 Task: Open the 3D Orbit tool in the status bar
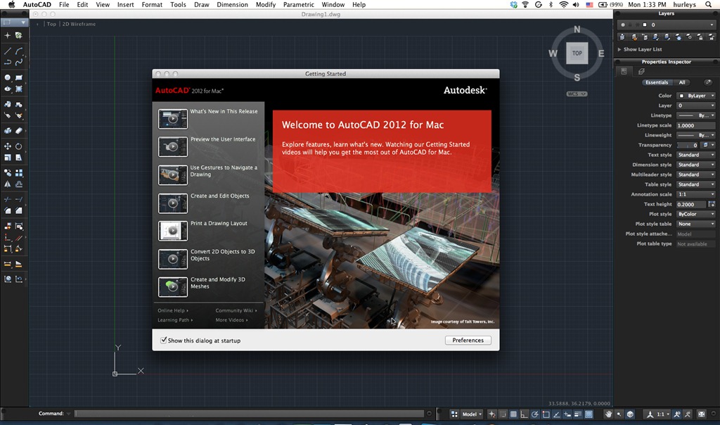pos(629,414)
